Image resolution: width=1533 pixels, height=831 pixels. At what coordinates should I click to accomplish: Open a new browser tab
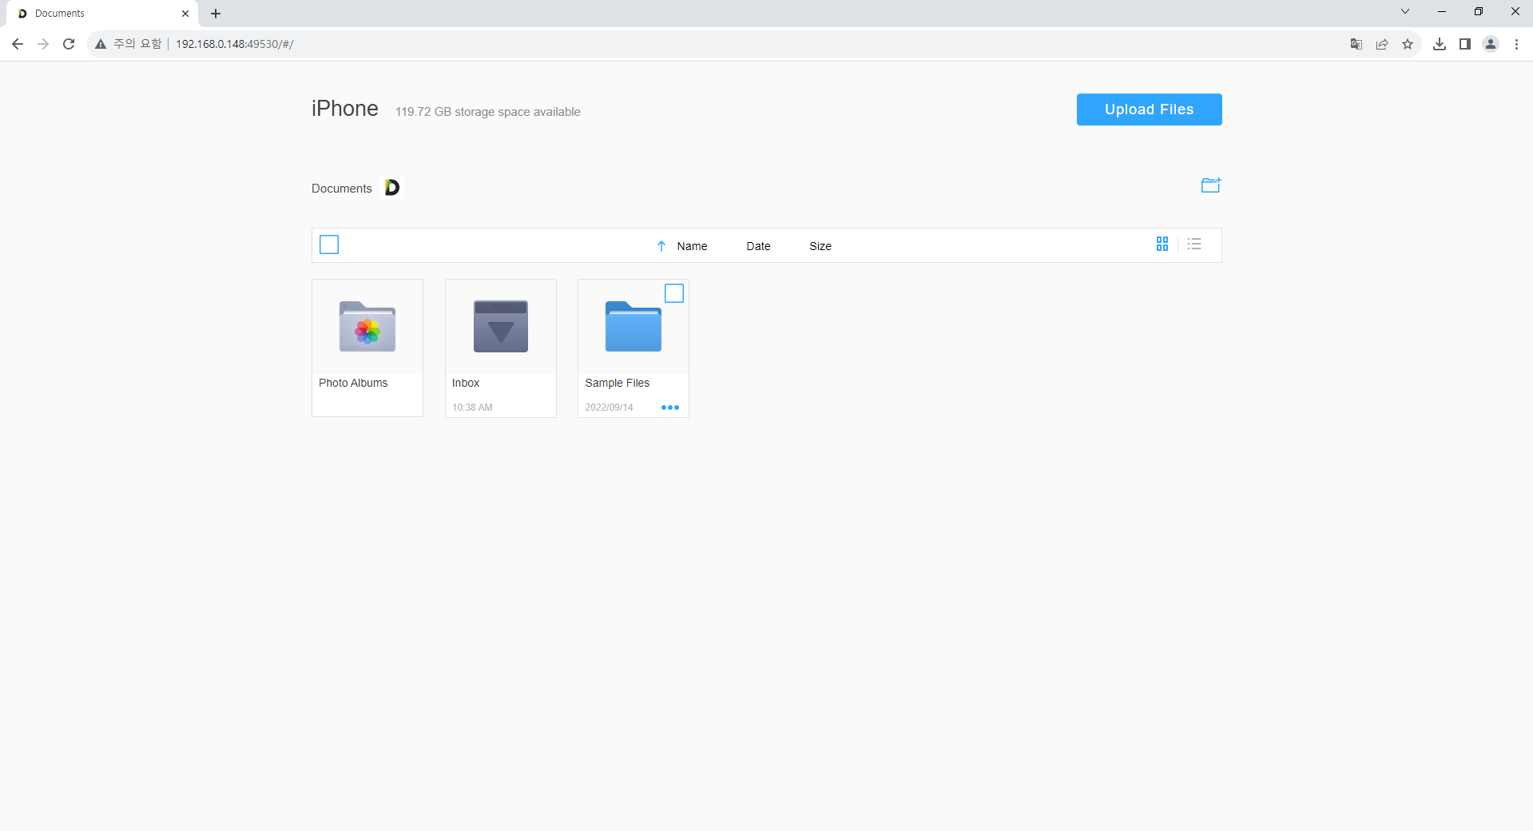(x=216, y=14)
